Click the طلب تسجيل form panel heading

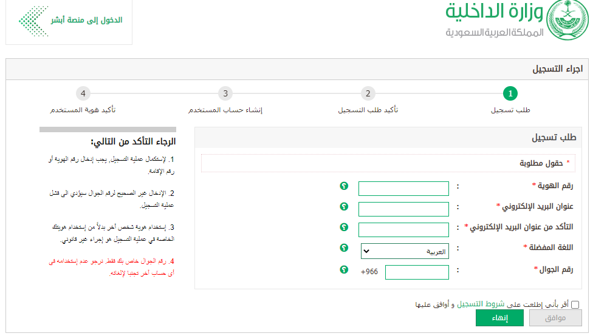click(554, 138)
